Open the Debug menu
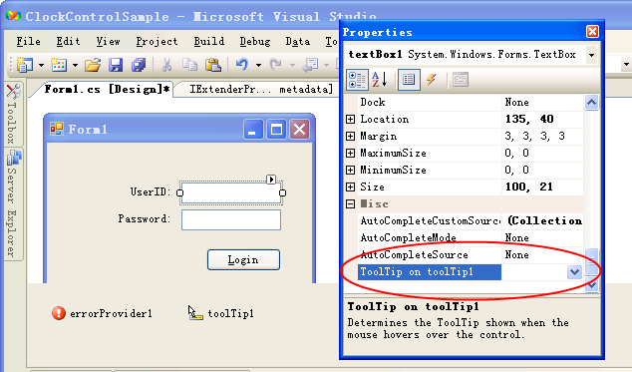The height and width of the screenshot is (372, 632). click(255, 42)
